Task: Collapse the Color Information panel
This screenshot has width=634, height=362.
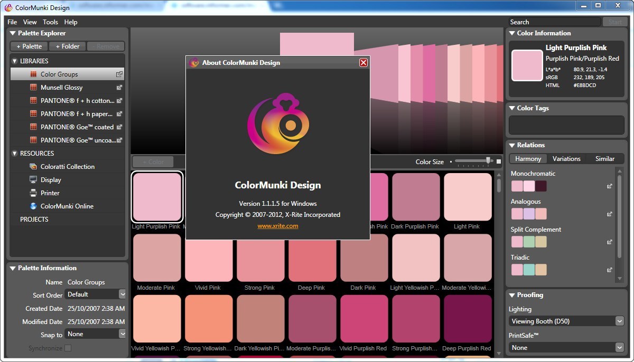Action: click(x=511, y=33)
